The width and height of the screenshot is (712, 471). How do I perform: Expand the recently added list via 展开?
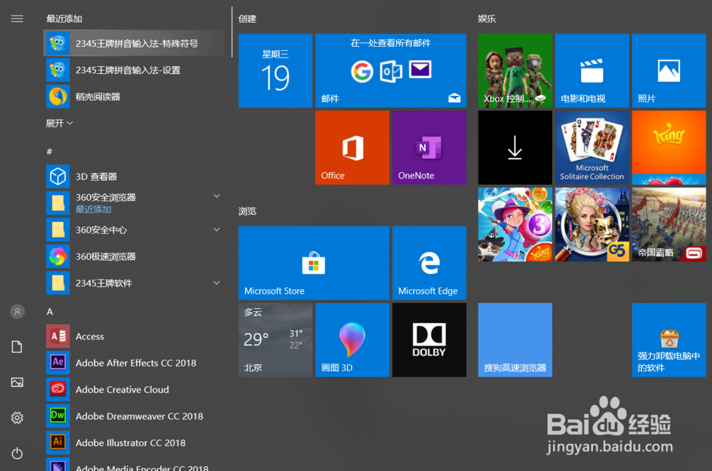point(59,123)
